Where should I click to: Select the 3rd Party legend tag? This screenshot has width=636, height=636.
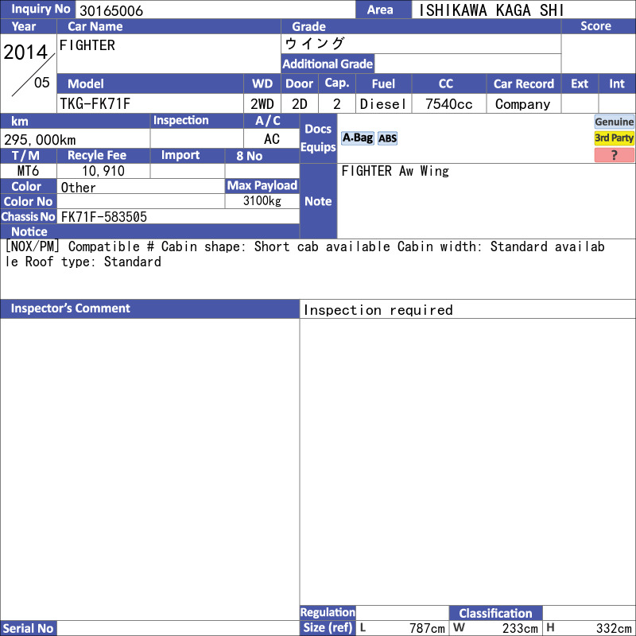pyautogui.click(x=614, y=138)
